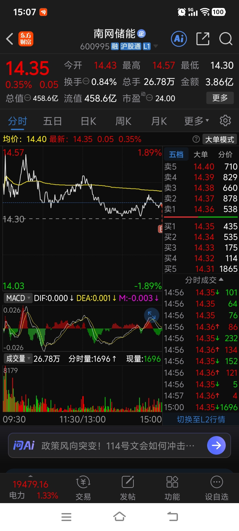This screenshot has height=531, width=239.
Task: Tap the 正 badge beside stock name
Action: pos(141,34)
